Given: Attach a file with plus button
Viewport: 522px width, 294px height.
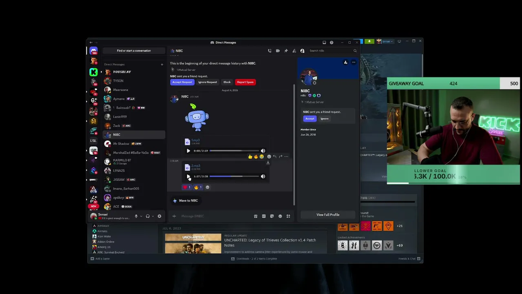Looking at the screenshot, I should coord(174,216).
